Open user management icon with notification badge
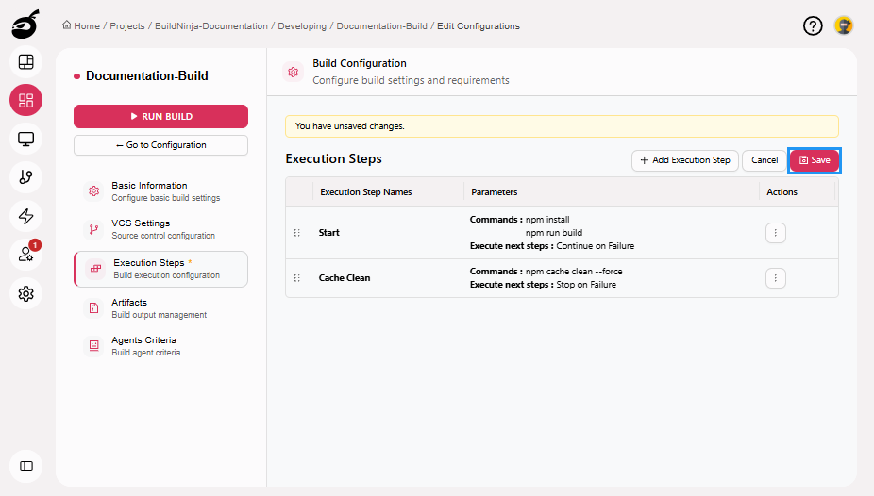This screenshot has height=496, width=874. (x=26, y=255)
